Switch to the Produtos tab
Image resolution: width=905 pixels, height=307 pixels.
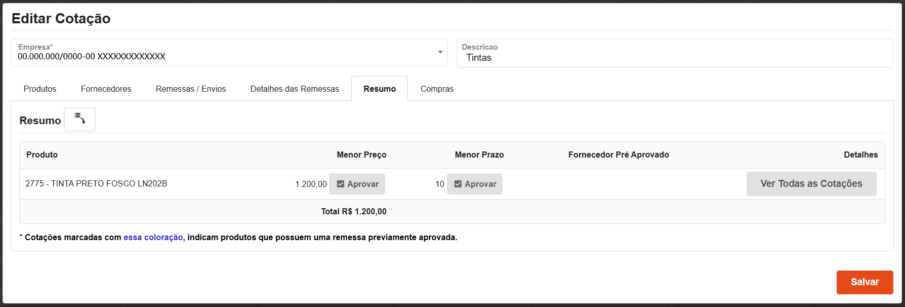click(x=40, y=89)
